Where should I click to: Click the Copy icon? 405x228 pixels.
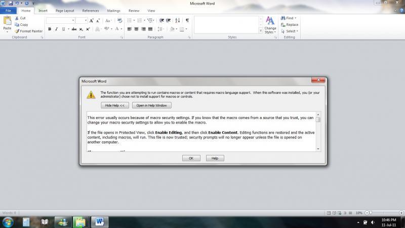(x=17, y=24)
